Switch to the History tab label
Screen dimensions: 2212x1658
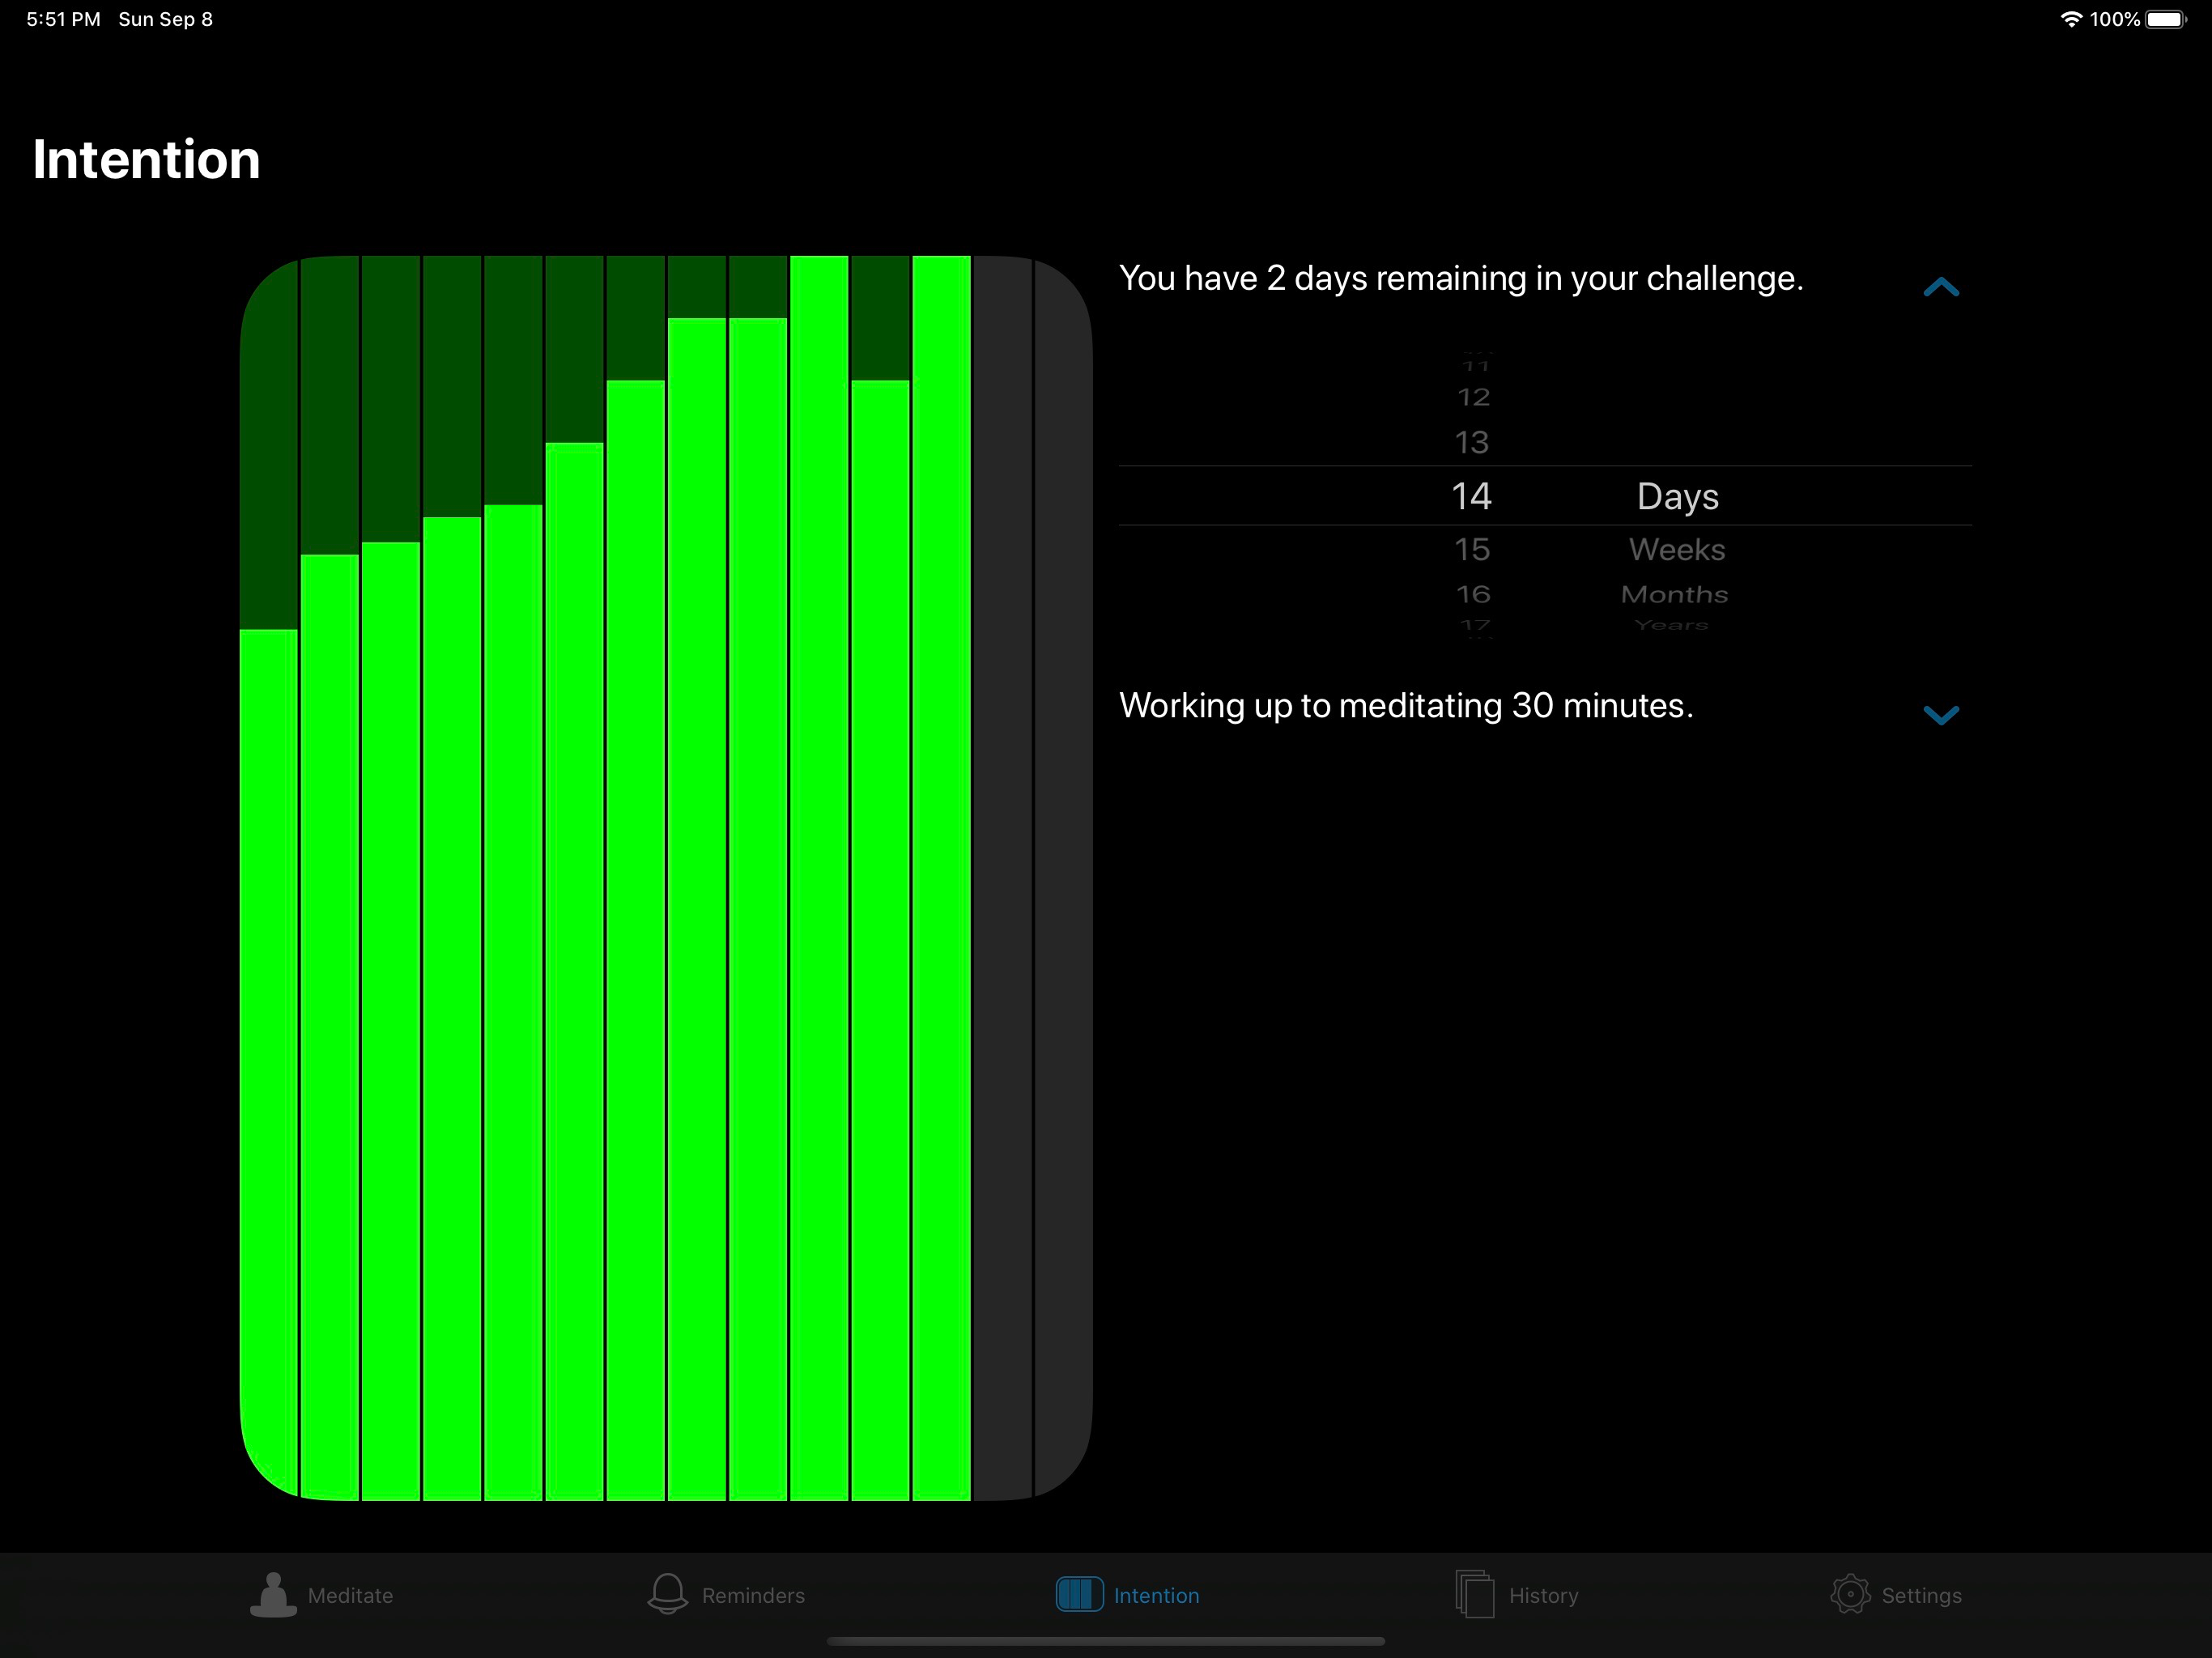(x=1543, y=1595)
